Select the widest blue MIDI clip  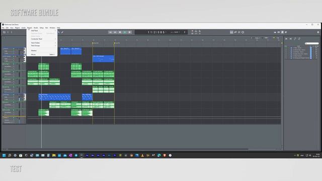(x=55, y=97)
